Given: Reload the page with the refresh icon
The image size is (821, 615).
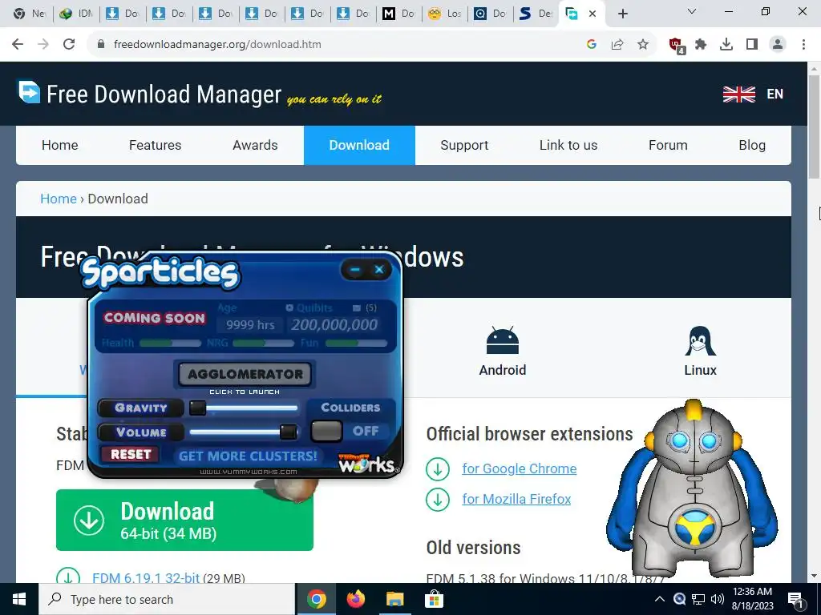Looking at the screenshot, I should (69, 45).
